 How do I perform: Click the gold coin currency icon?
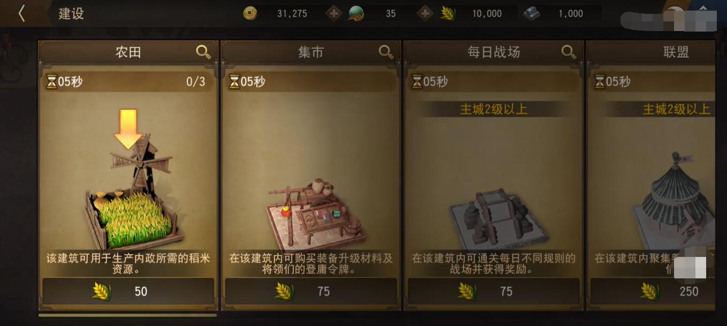pyautogui.click(x=250, y=13)
